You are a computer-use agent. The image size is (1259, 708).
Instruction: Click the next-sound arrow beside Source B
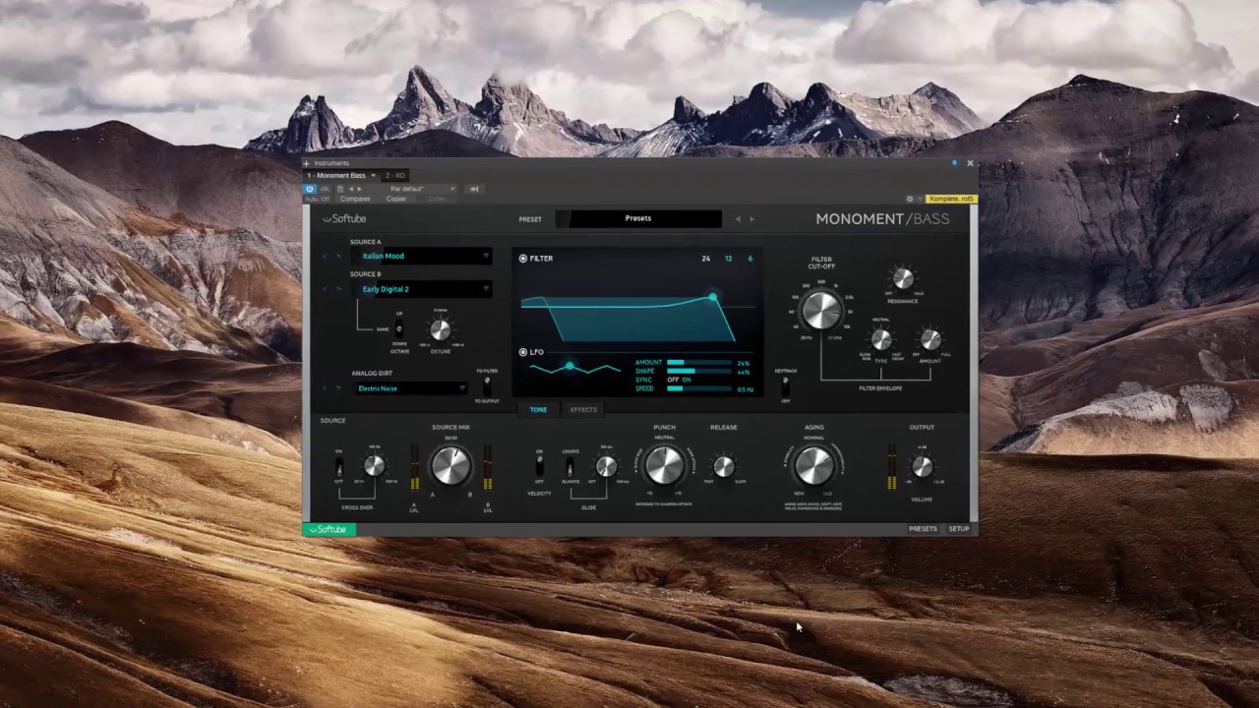click(x=338, y=289)
